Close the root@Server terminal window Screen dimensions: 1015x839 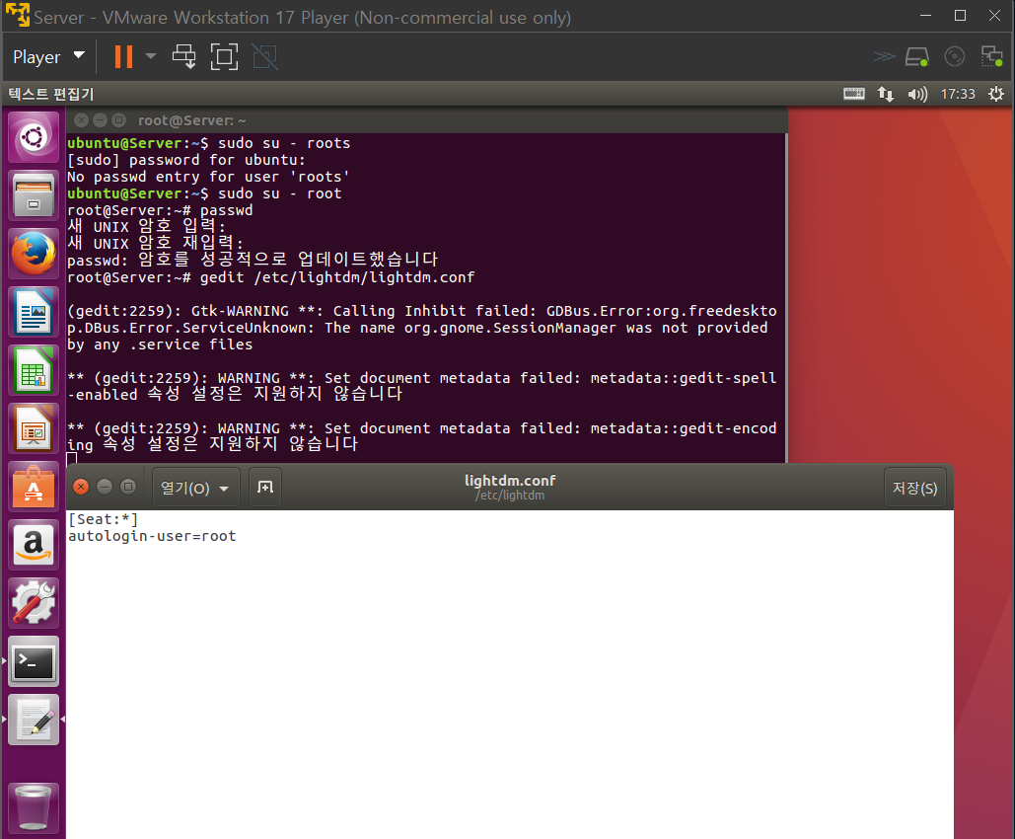click(81, 120)
